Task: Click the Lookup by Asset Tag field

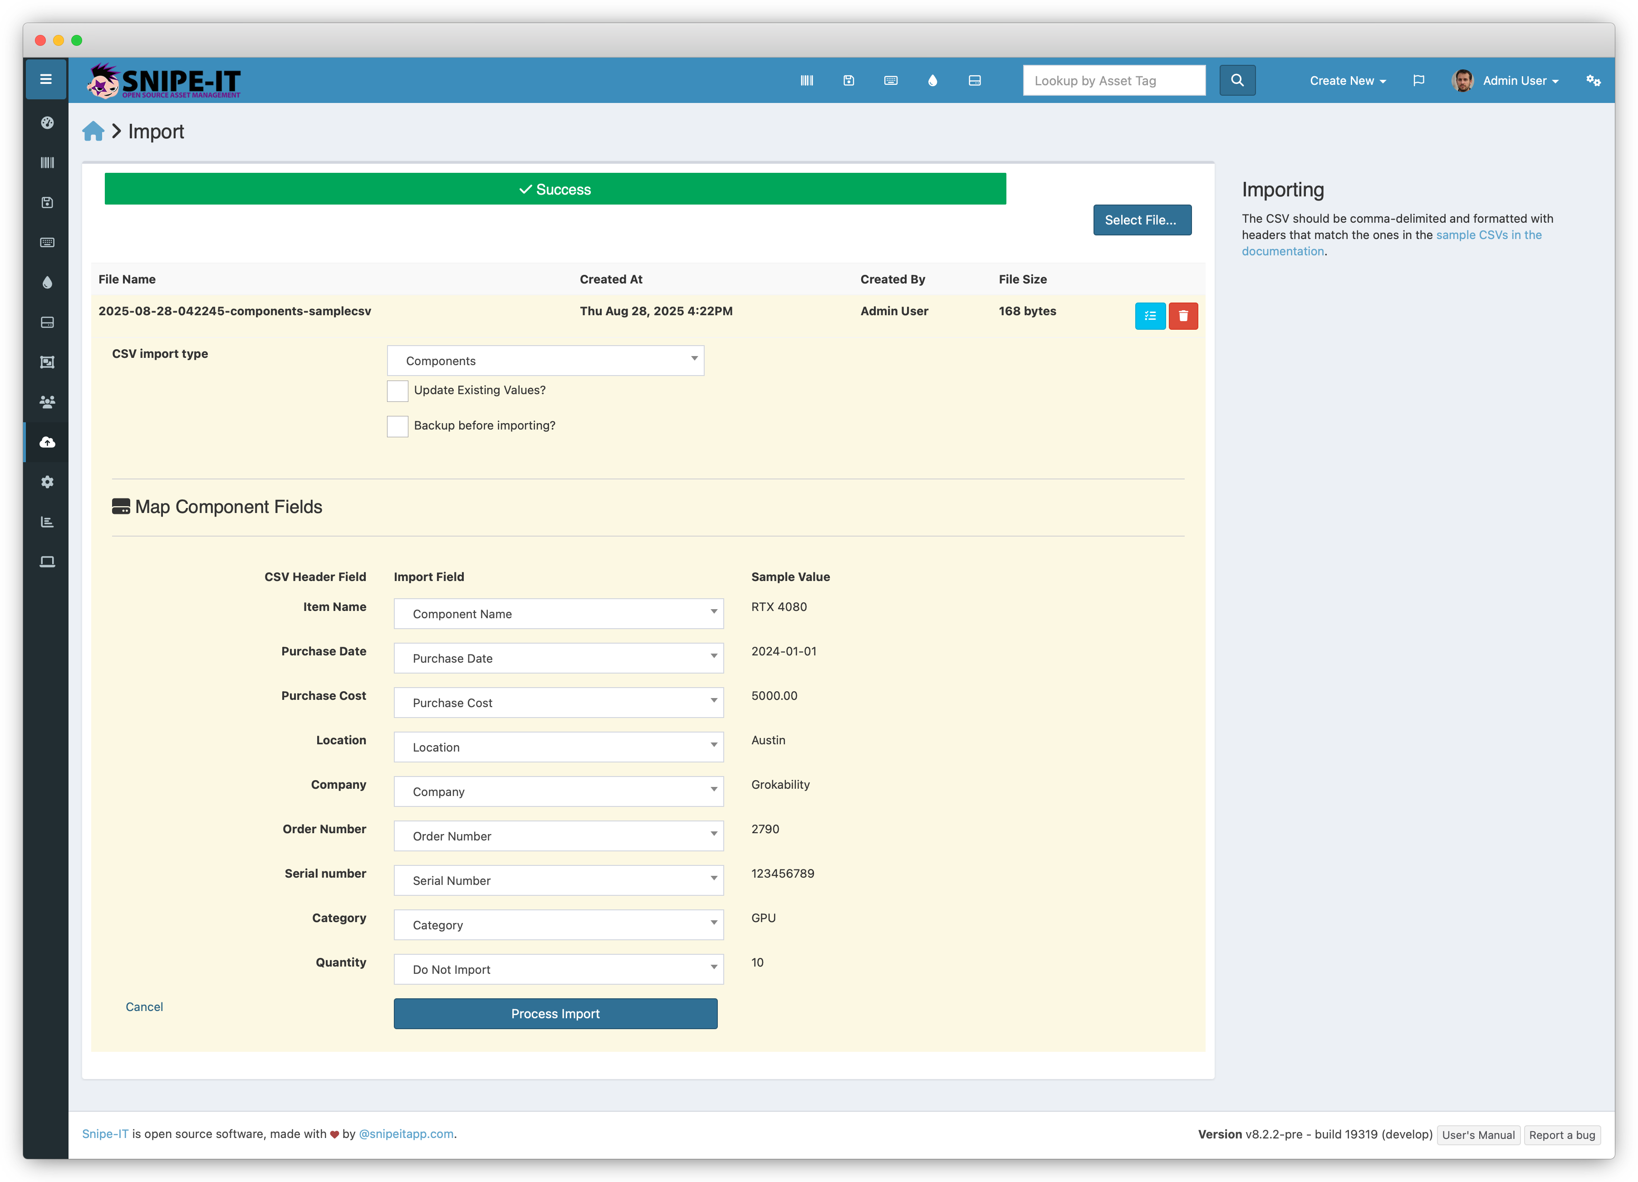Action: point(1113,80)
